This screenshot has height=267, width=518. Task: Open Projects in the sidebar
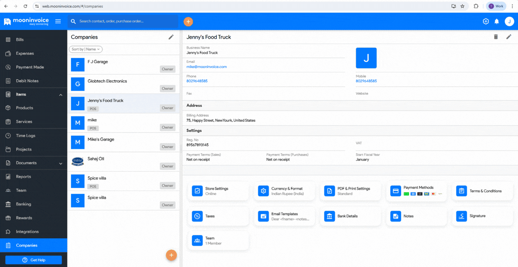pos(33,149)
